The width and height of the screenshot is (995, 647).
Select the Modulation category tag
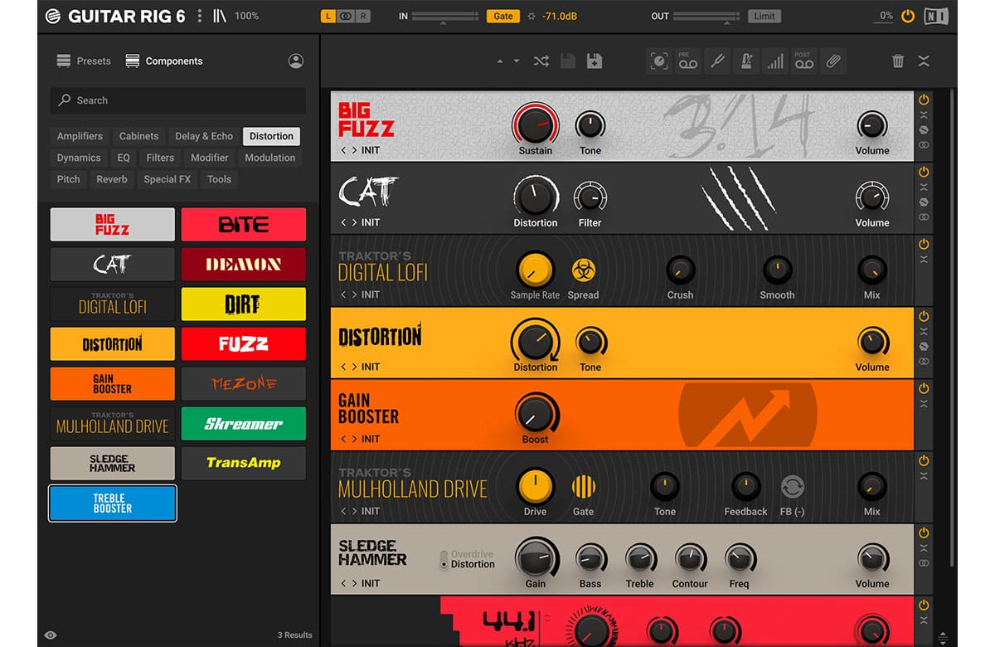(x=270, y=158)
